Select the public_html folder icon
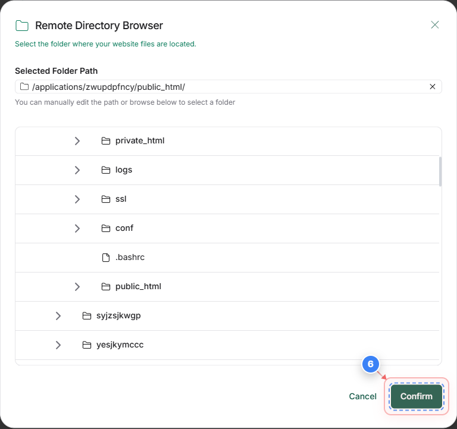Screen dimensions: 457x429 click(x=106, y=287)
